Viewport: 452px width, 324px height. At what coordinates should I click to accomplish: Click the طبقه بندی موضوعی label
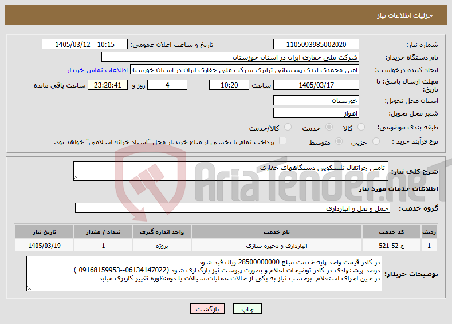[x=408, y=127]
